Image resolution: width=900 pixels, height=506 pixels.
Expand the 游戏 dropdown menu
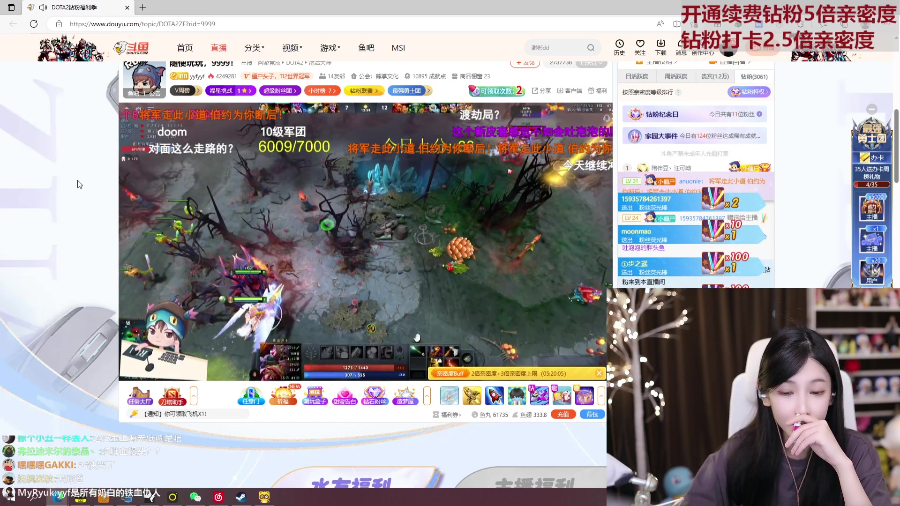pos(330,47)
